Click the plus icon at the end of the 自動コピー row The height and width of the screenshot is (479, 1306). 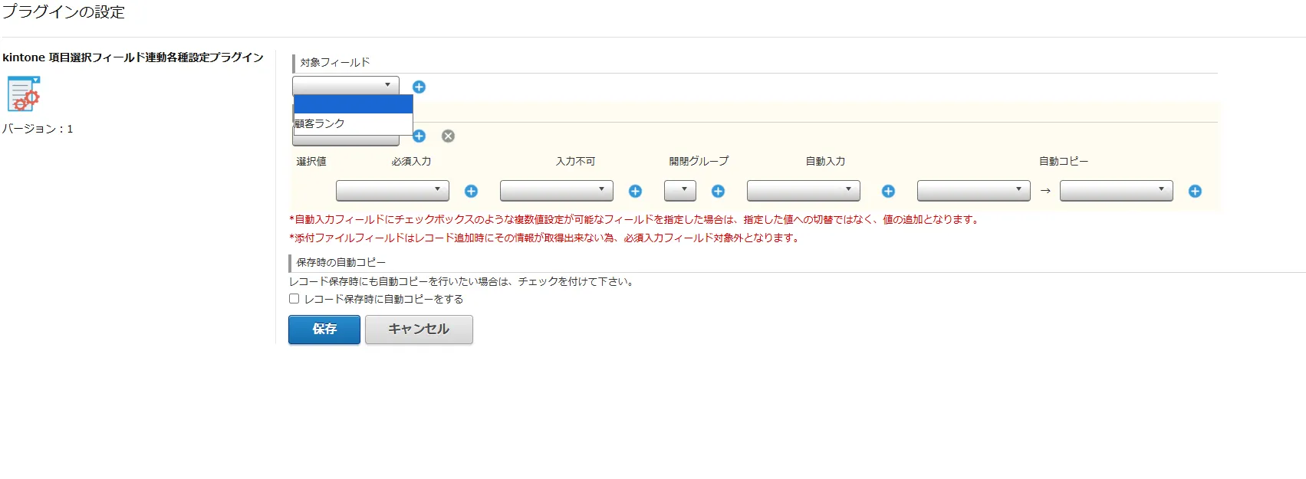(1195, 191)
